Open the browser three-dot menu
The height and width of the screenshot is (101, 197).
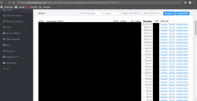tap(194, 2)
